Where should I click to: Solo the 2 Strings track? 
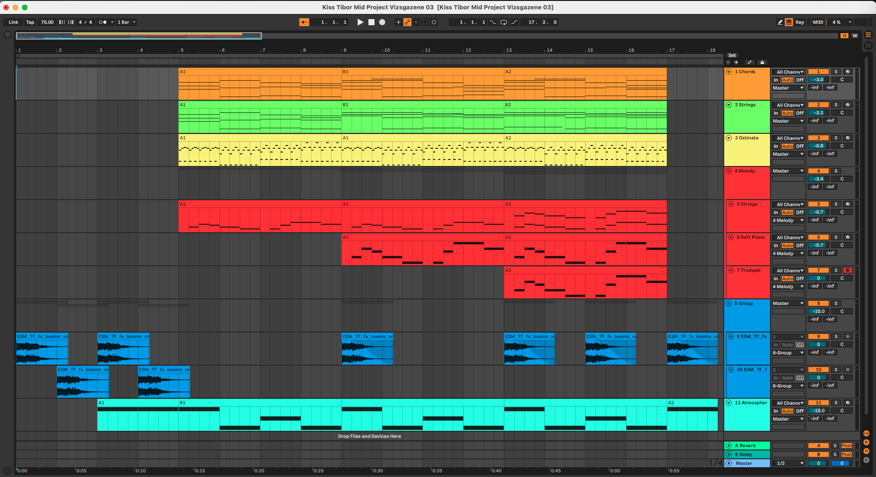836,105
